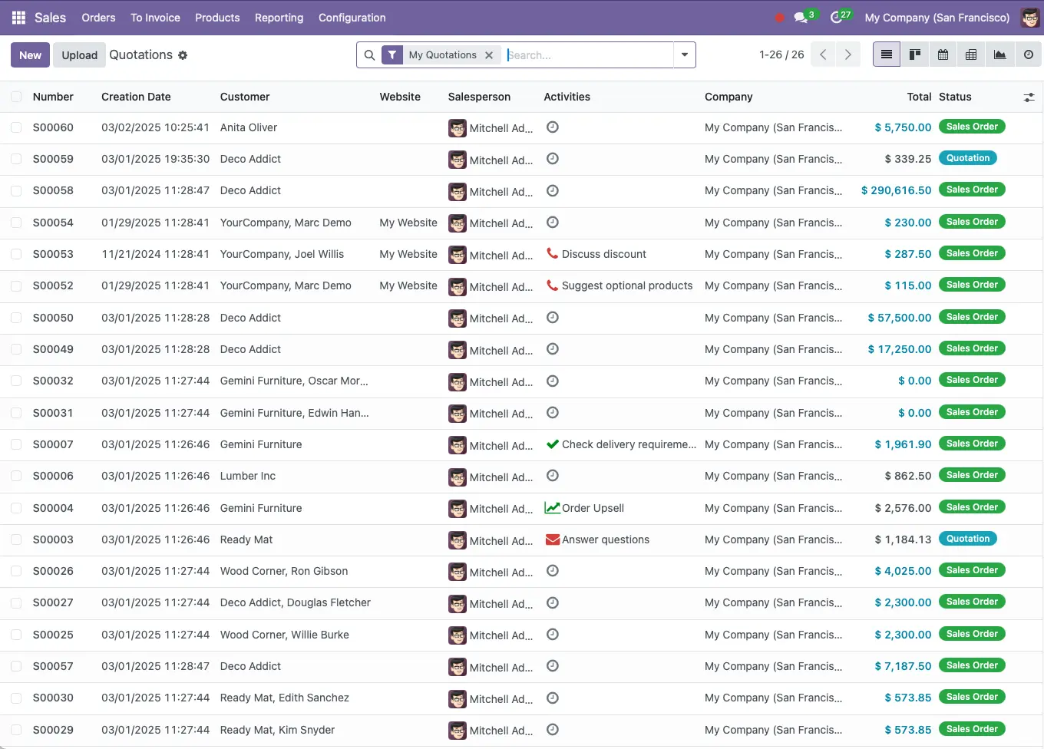The height and width of the screenshot is (749, 1044).
Task: Check the box for order S00053
Action: point(16,254)
